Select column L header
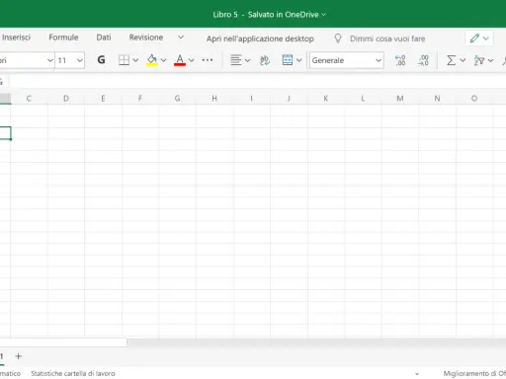 pyautogui.click(x=363, y=99)
